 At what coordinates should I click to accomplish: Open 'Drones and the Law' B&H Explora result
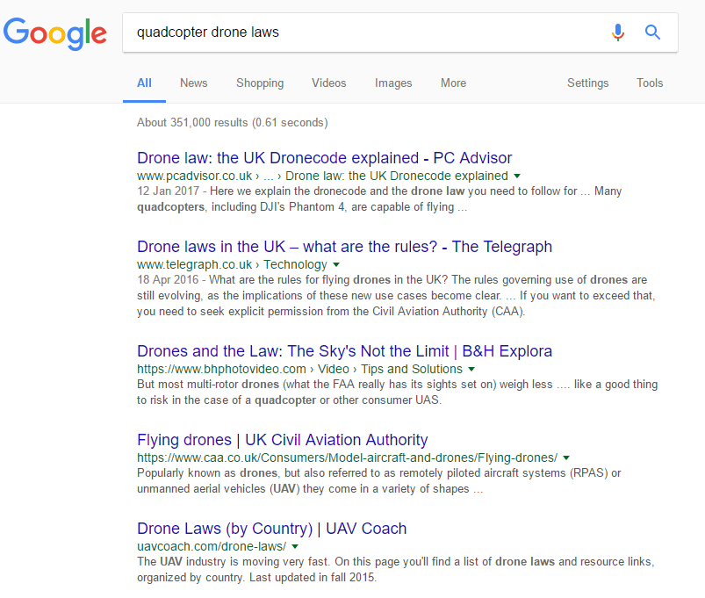click(x=344, y=350)
